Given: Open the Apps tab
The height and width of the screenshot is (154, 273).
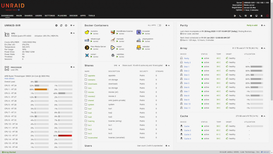Looking at the screenshot, I should click(83, 16).
